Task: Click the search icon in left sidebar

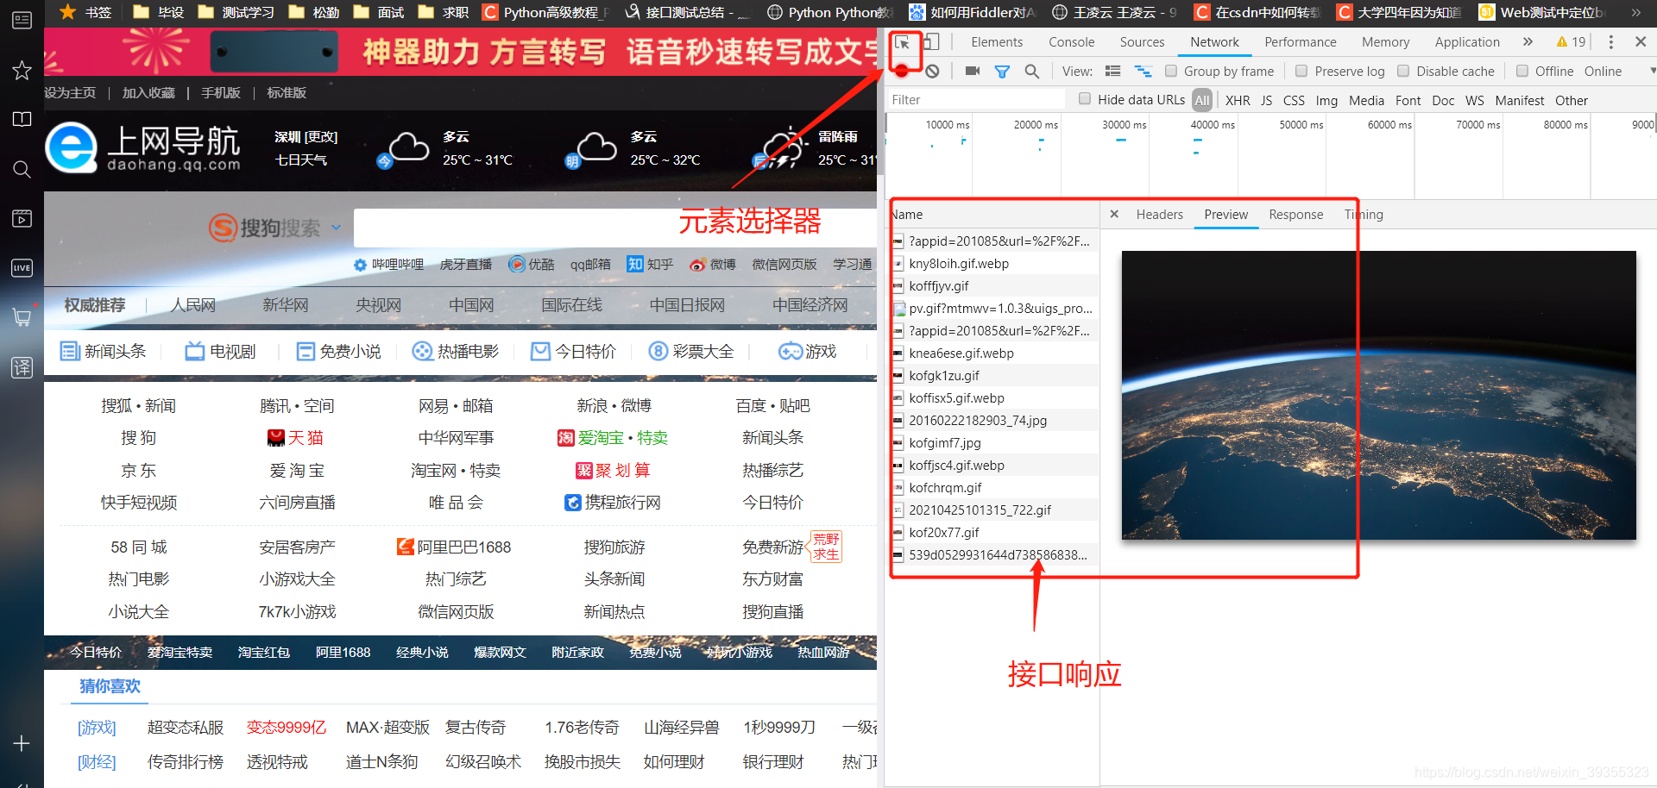Action: pyautogui.click(x=22, y=169)
